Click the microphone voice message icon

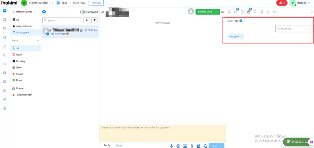pyautogui.click(x=171, y=146)
